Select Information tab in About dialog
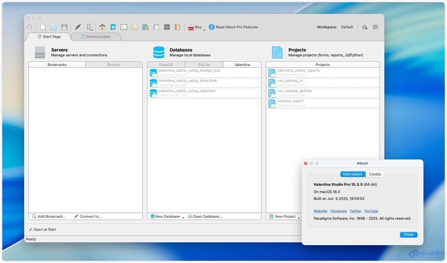 (353, 174)
